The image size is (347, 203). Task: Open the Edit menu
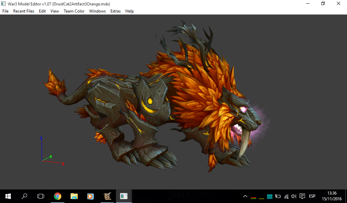point(42,11)
